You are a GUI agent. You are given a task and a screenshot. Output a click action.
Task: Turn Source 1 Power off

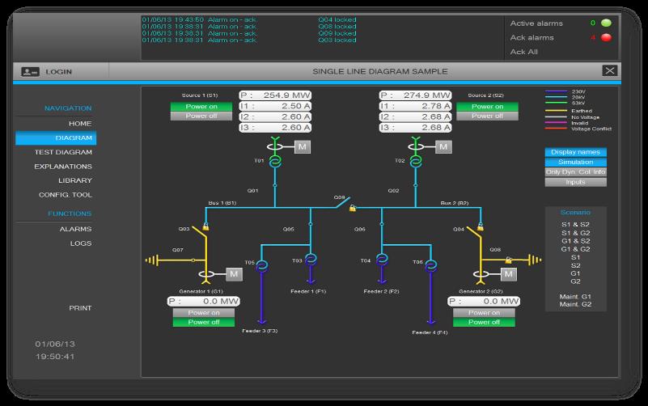[x=201, y=116]
